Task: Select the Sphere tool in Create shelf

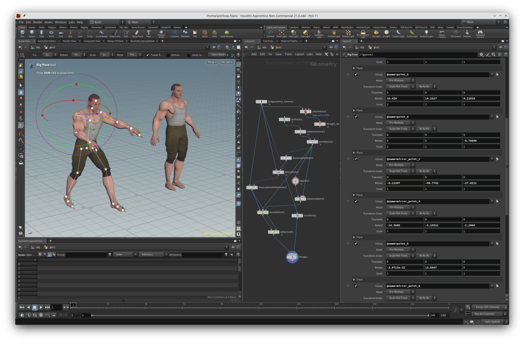Action: click(32, 33)
